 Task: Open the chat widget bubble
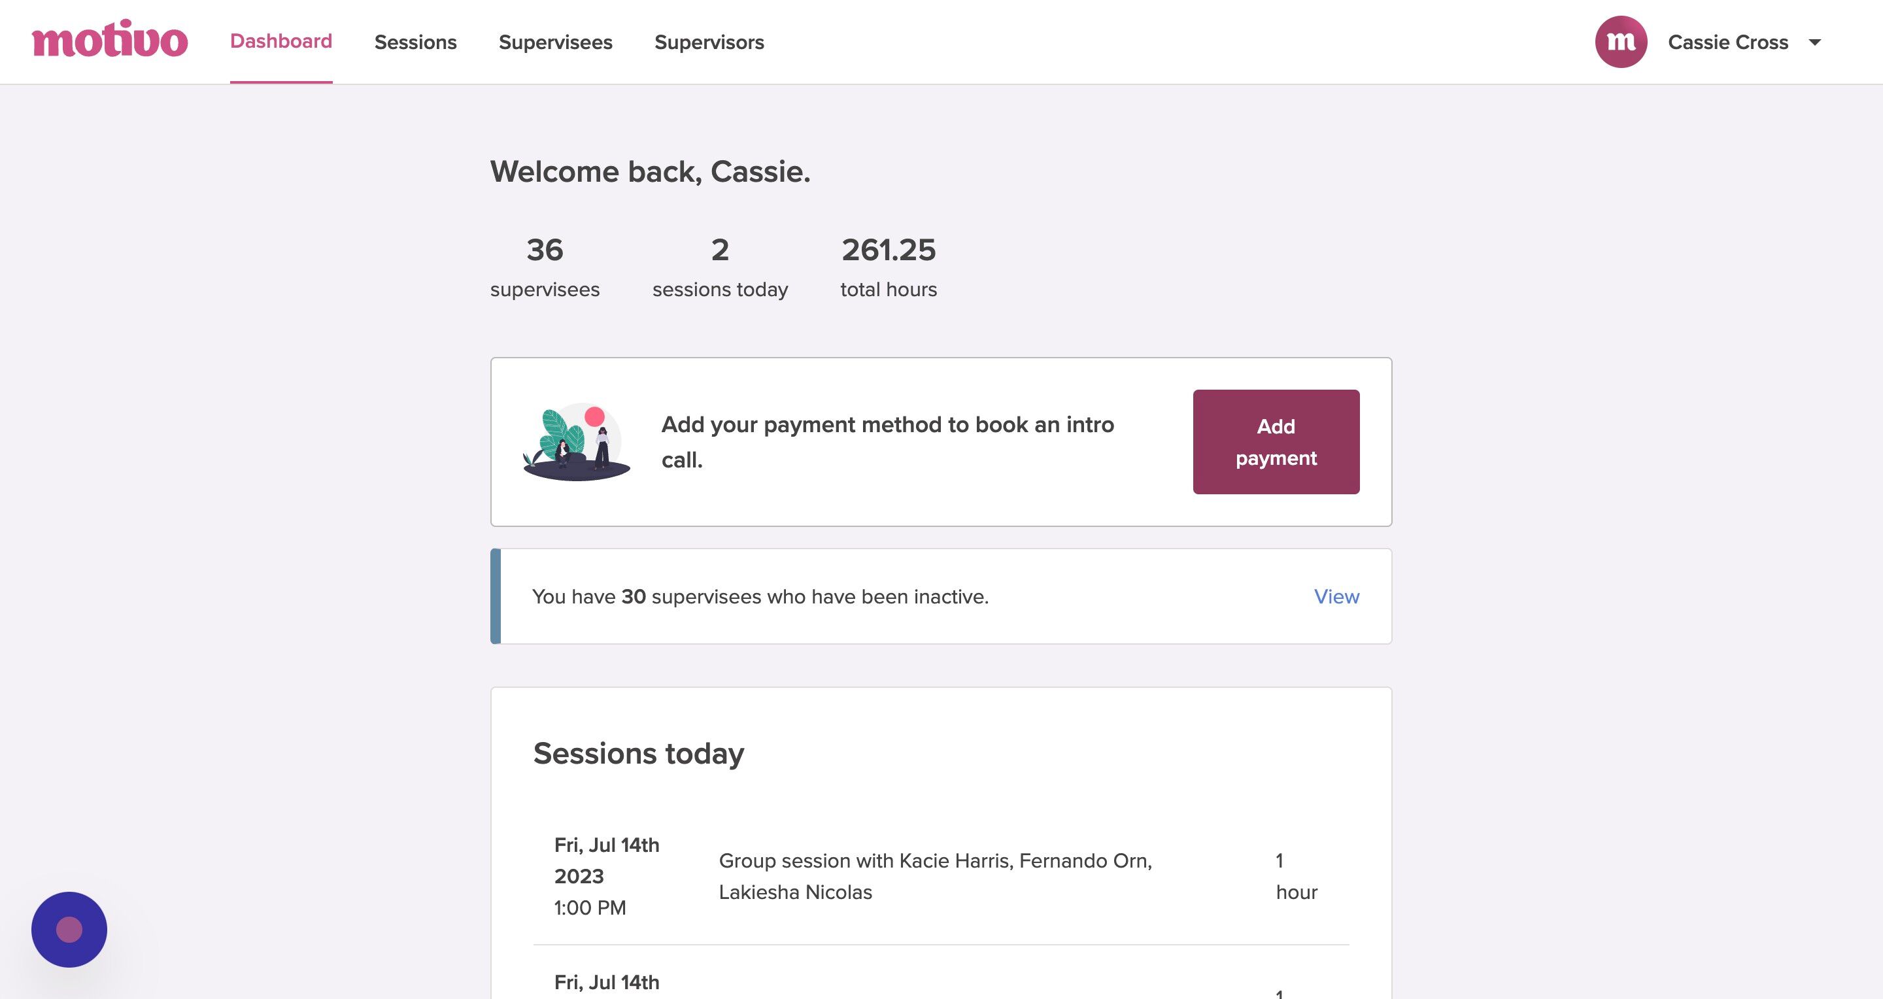click(x=69, y=930)
